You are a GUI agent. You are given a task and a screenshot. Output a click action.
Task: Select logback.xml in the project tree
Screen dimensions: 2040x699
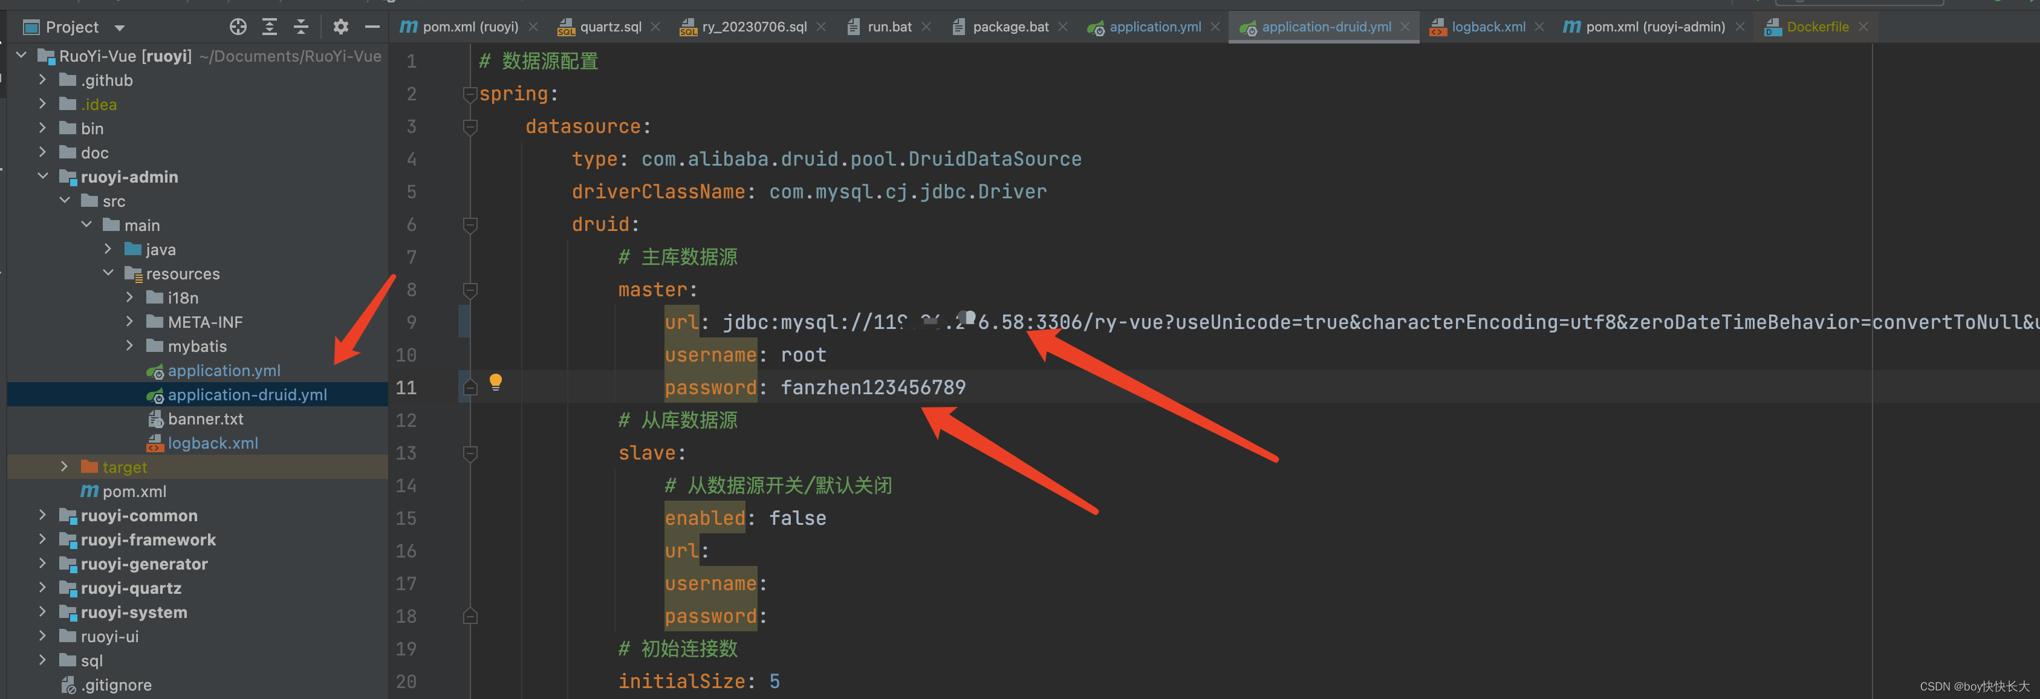tap(212, 443)
